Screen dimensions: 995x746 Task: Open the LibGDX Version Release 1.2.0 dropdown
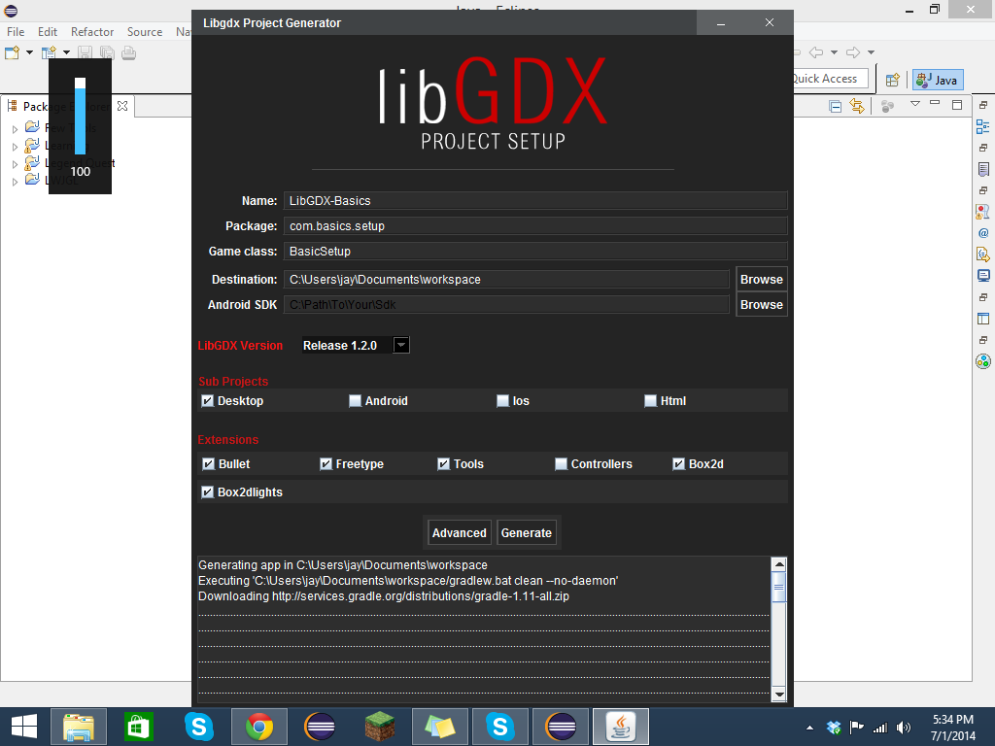(401, 345)
